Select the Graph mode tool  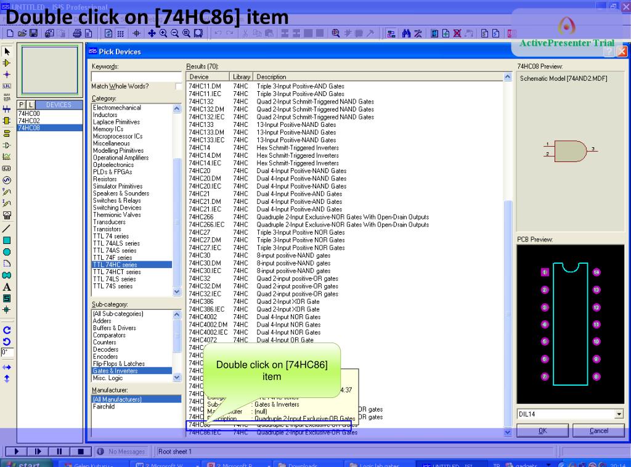click(x=7, y=157)
